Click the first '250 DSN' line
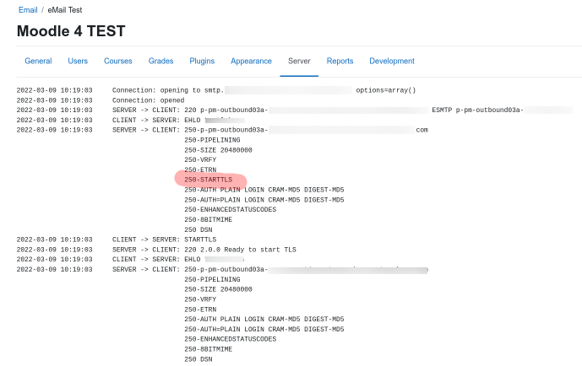 pyautogui.click(x=199, y=229)
